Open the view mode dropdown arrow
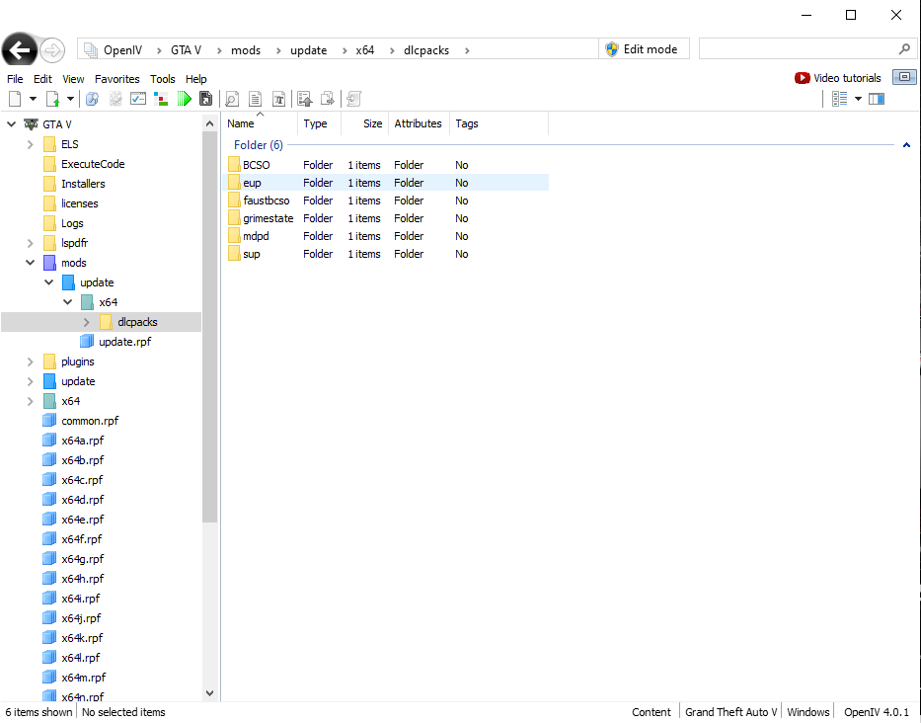 (x=858, y=99)
